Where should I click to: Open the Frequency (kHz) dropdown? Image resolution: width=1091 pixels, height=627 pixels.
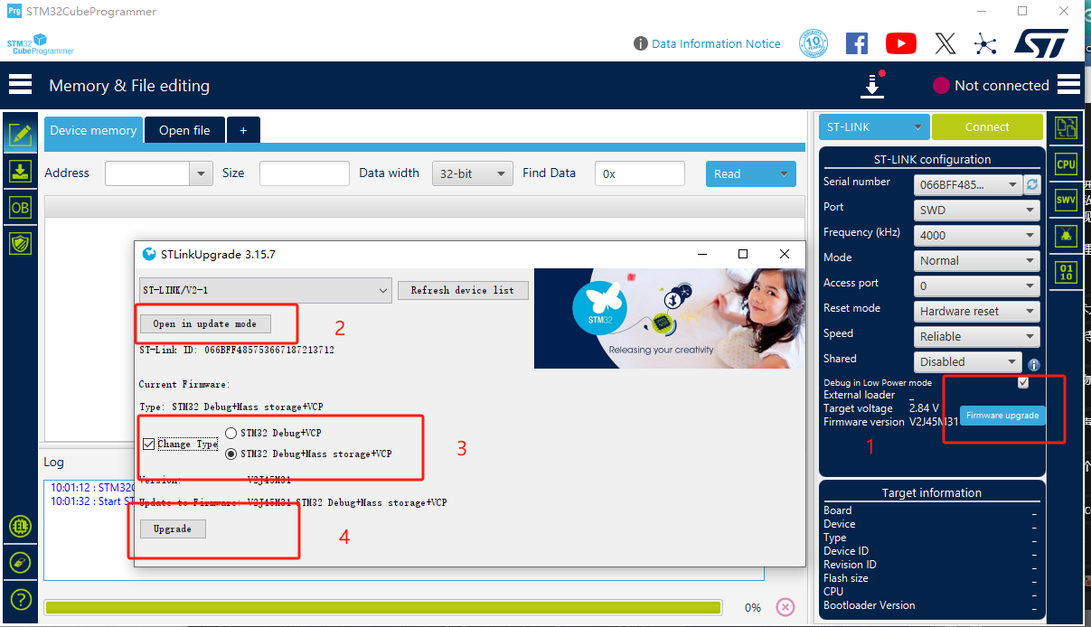[976, 235]
